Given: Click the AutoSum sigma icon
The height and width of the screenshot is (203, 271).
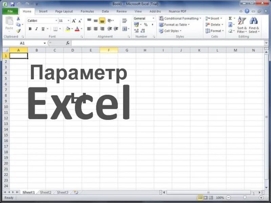Looking at the screenshot, I should [230, 18].
